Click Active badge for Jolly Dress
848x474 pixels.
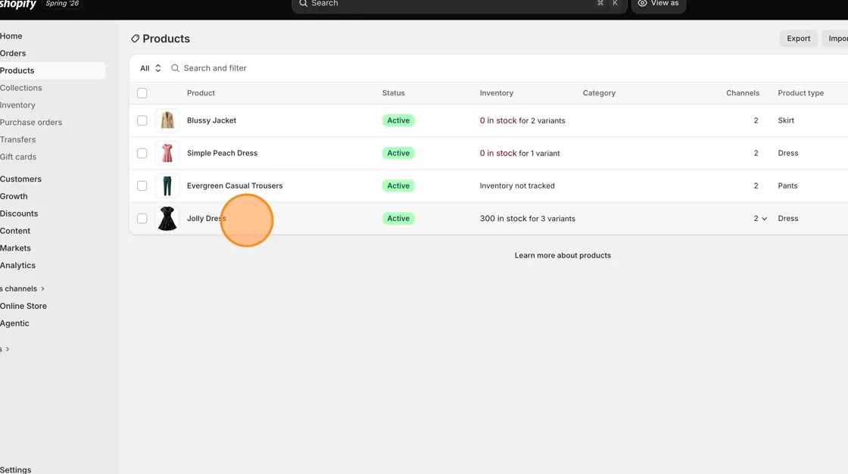point(398,219)
